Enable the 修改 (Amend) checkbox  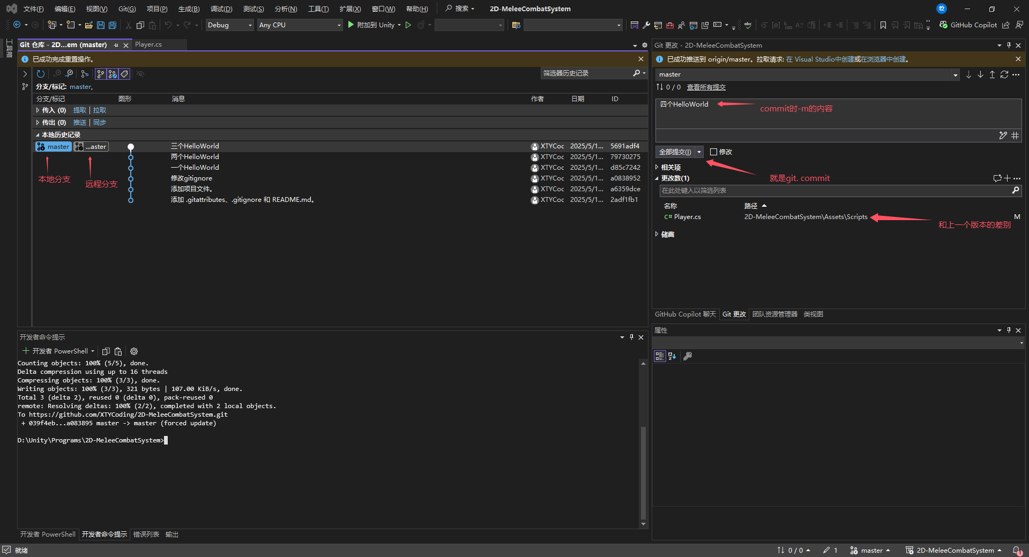coord(713,152)
